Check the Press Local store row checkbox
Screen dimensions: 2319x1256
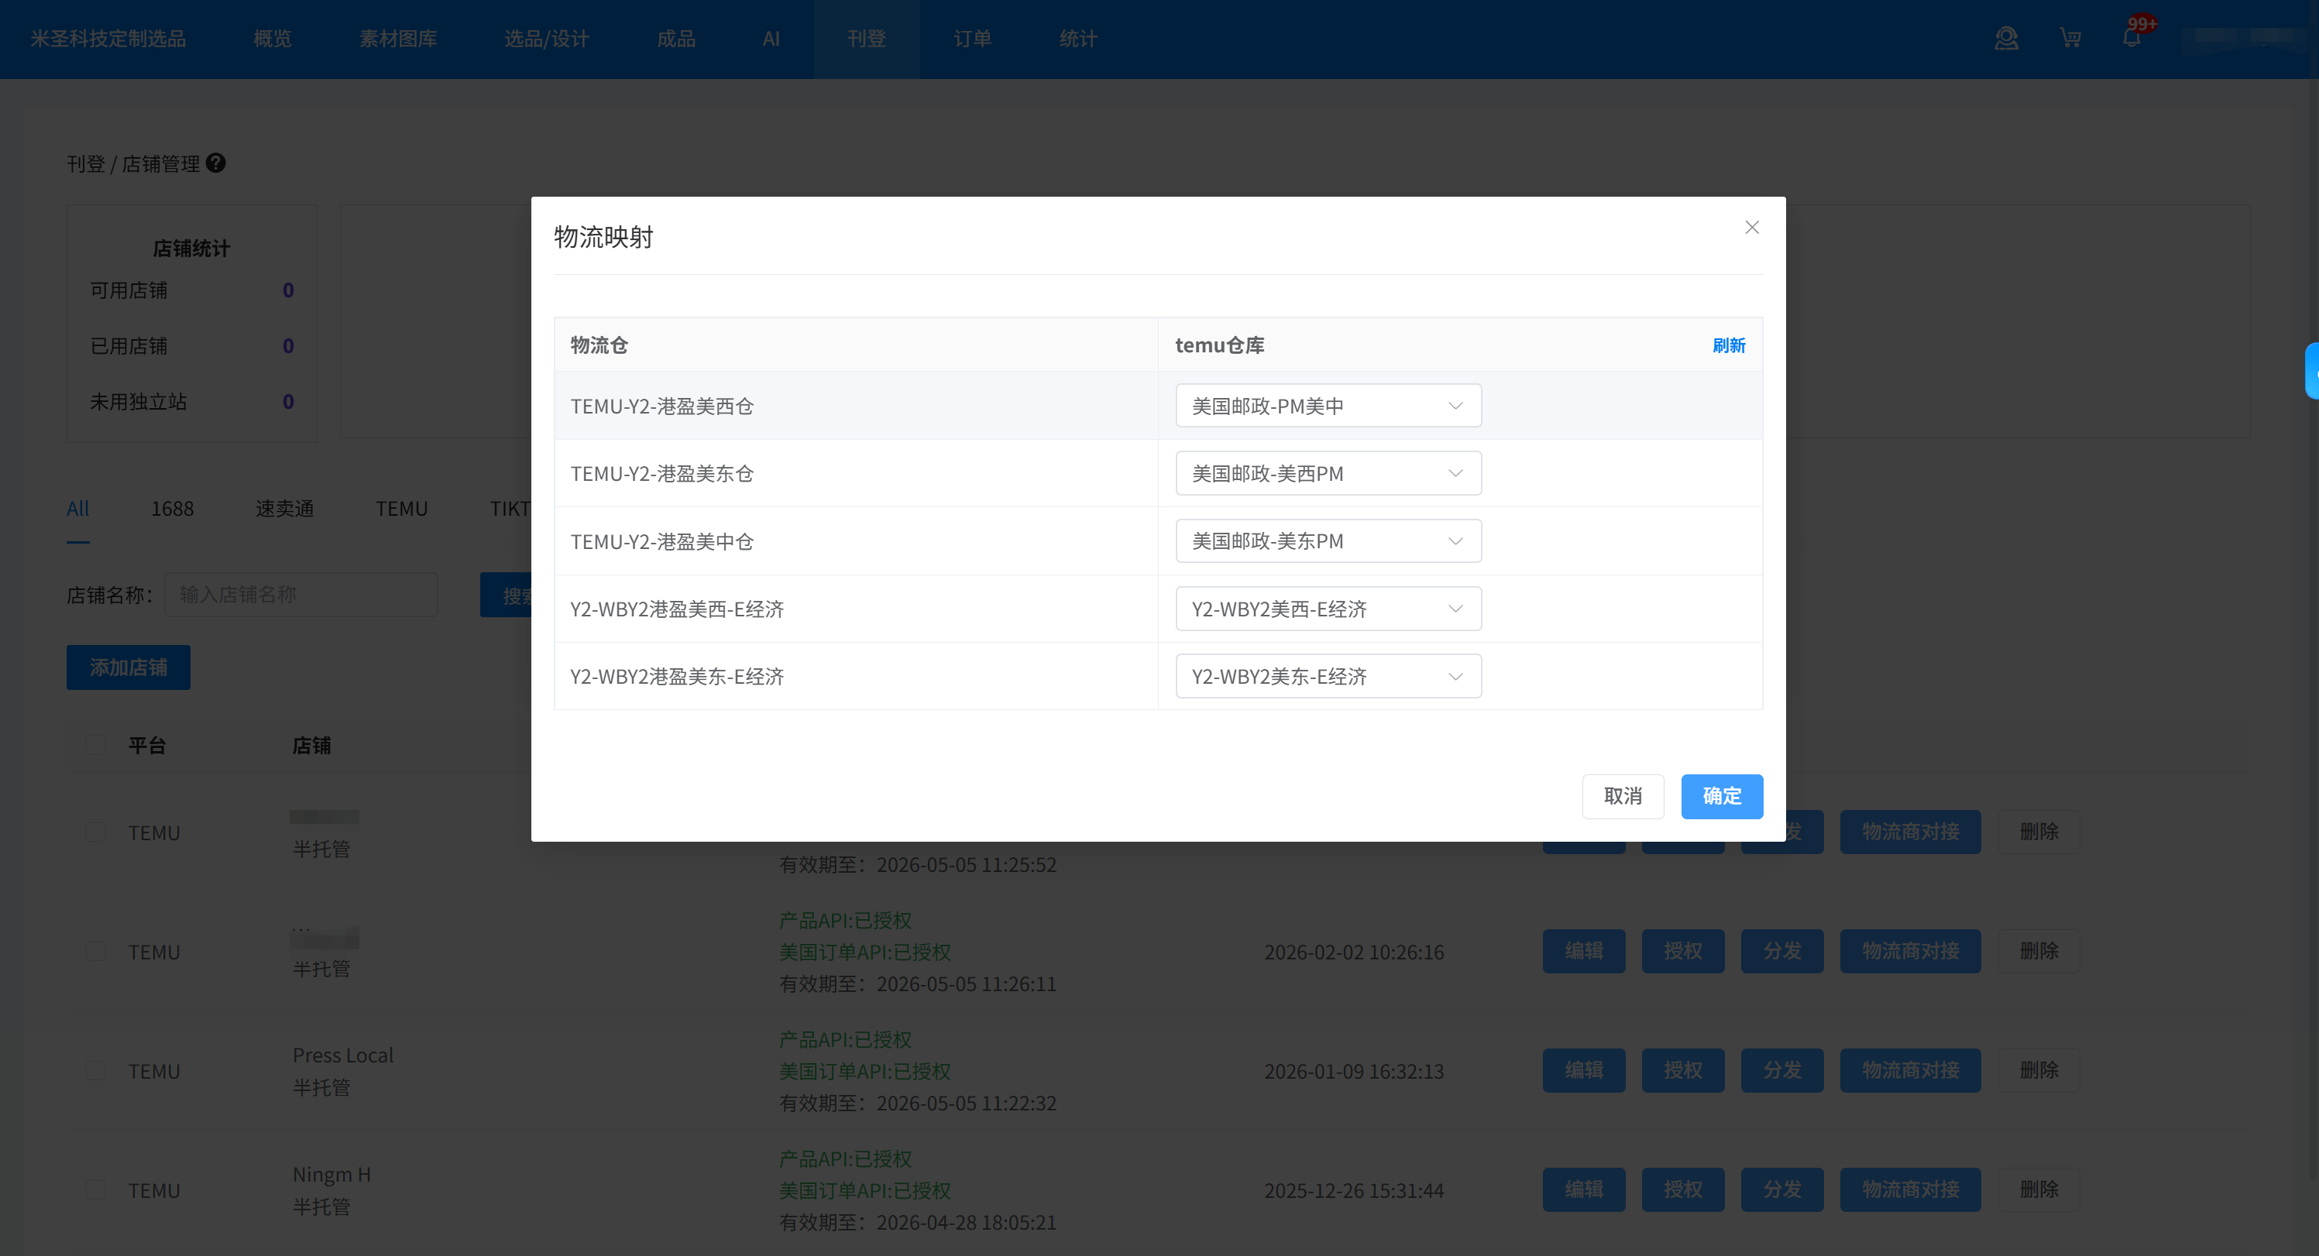coord(95,1071)
